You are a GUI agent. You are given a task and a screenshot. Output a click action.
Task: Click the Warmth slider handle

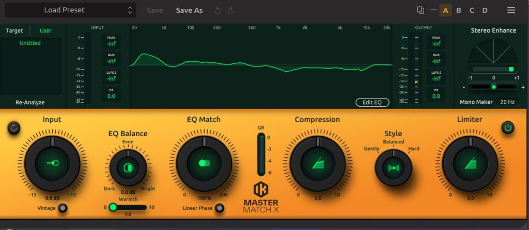[x=113, y=207]
